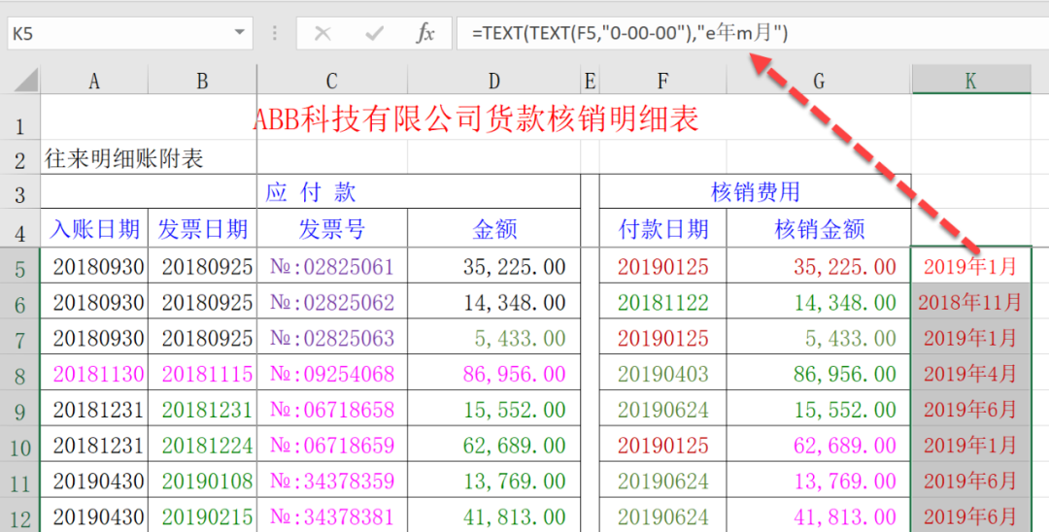The width and height of the screenshot is (1049, 532).
Task: Select column F header
Action: (662, 81)
